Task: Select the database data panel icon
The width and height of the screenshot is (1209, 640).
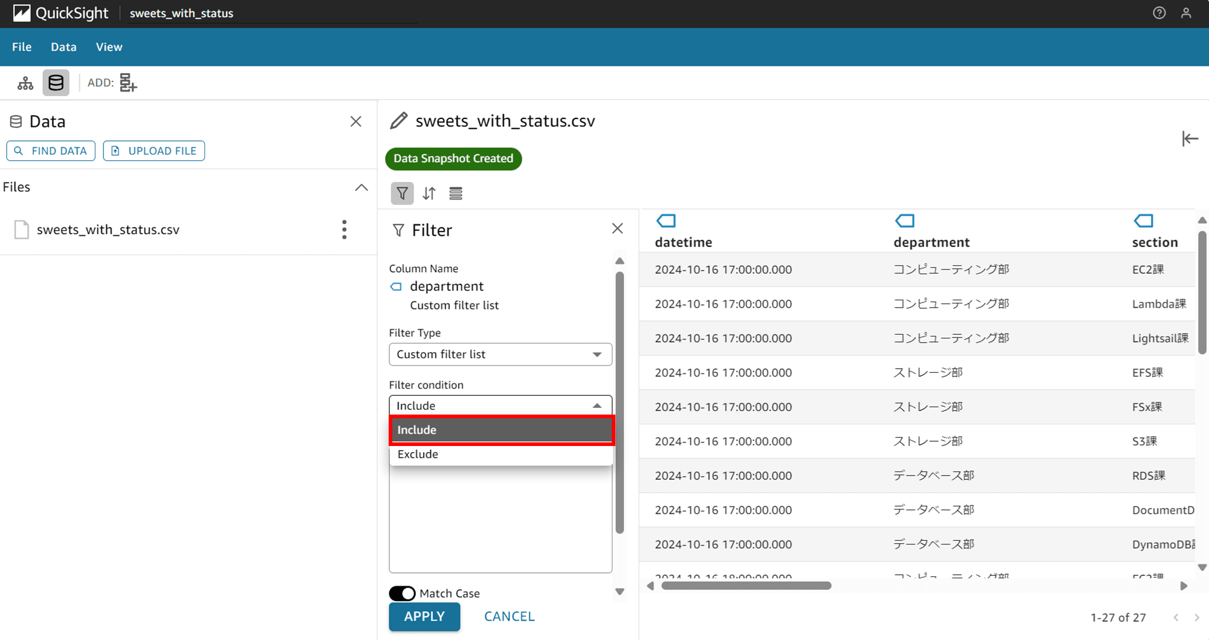Action: [56, 83]
